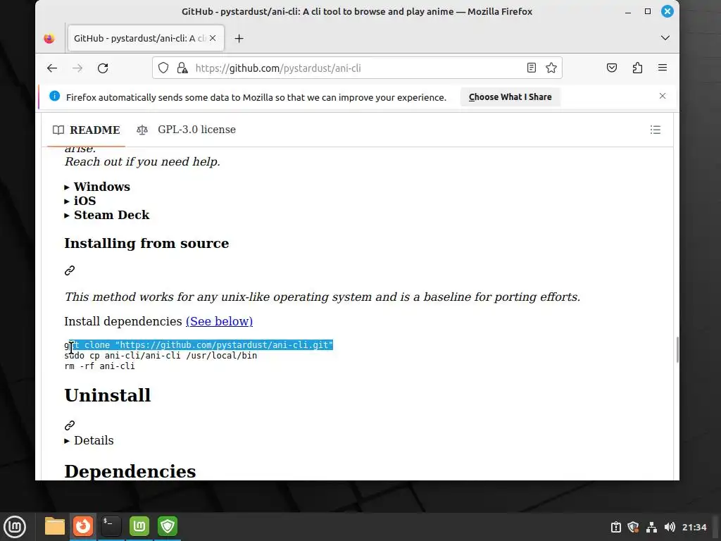Open Files manager from taskbar
Image resolution: width=721 pixels, height=541 pixels.
(55, 527)
